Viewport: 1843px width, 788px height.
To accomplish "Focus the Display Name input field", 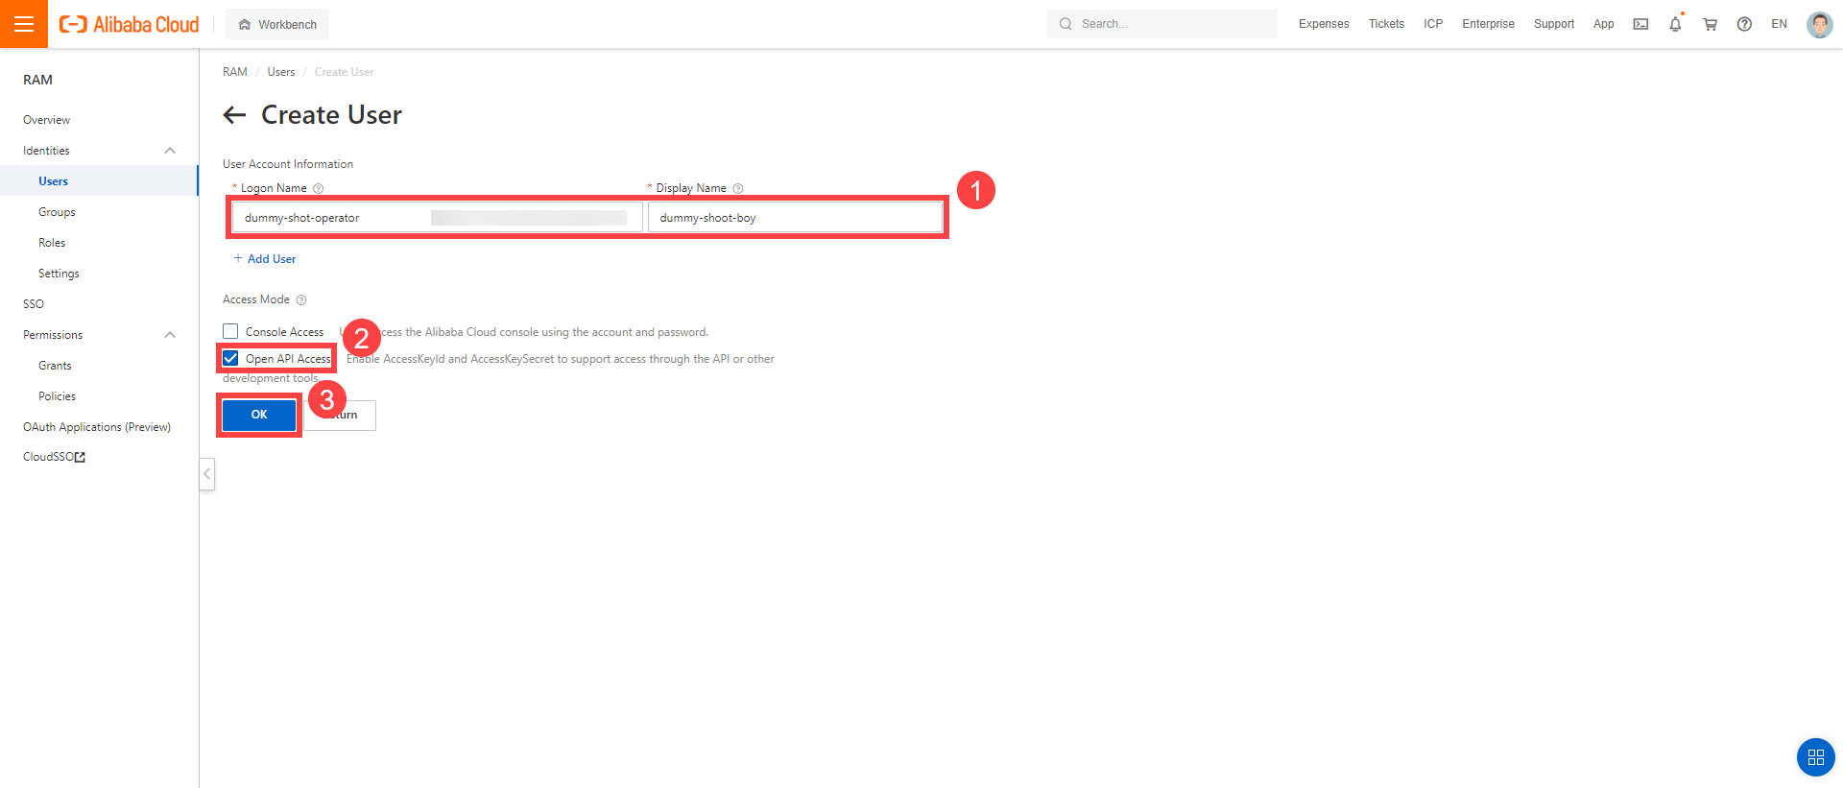I will (795, 218).
